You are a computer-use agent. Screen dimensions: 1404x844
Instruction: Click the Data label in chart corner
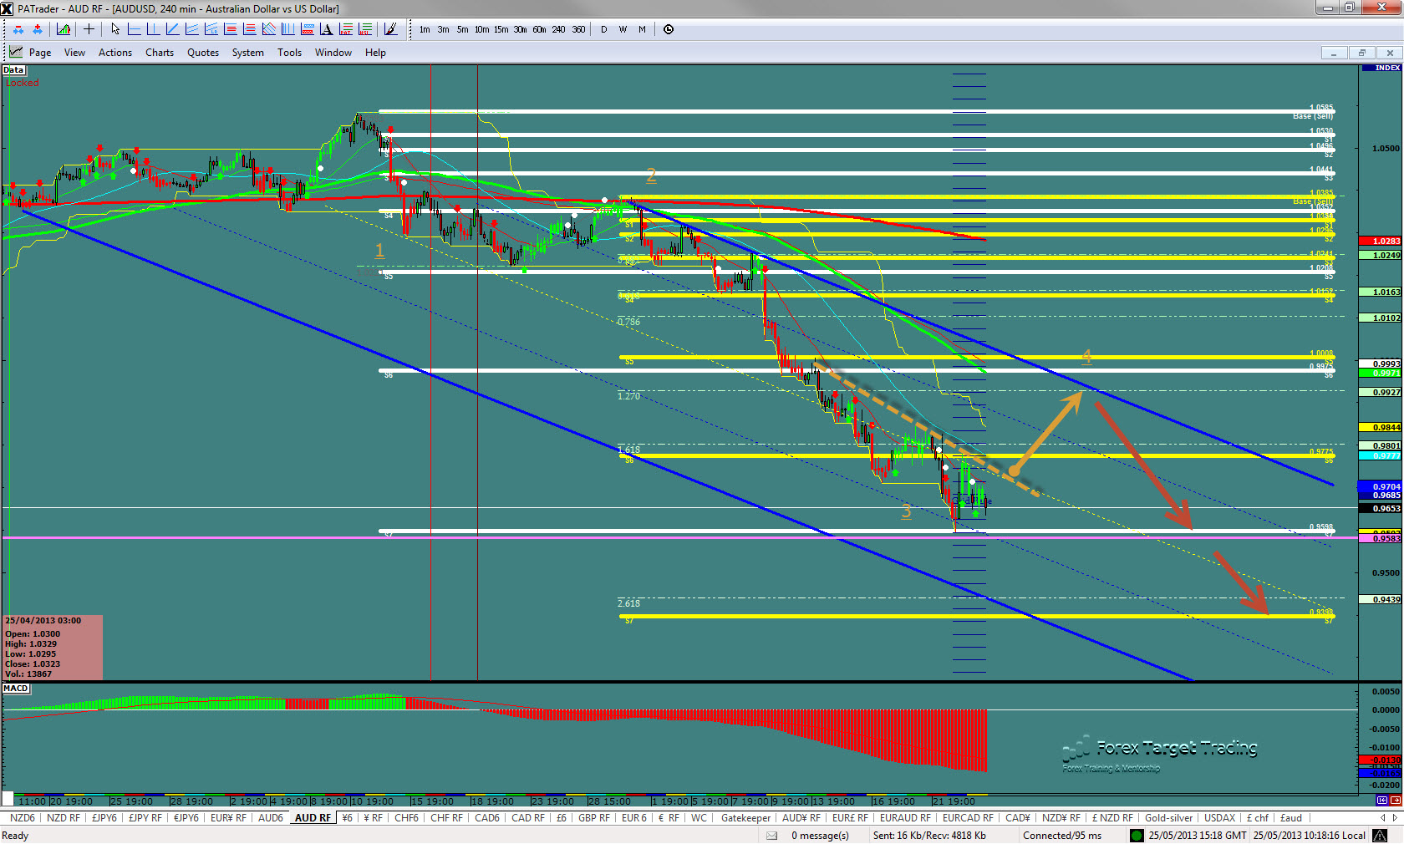tap(13, 70)
